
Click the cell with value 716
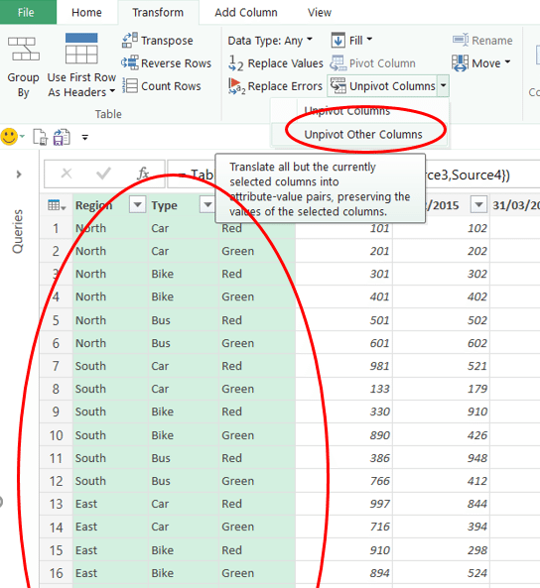(344, 527)
